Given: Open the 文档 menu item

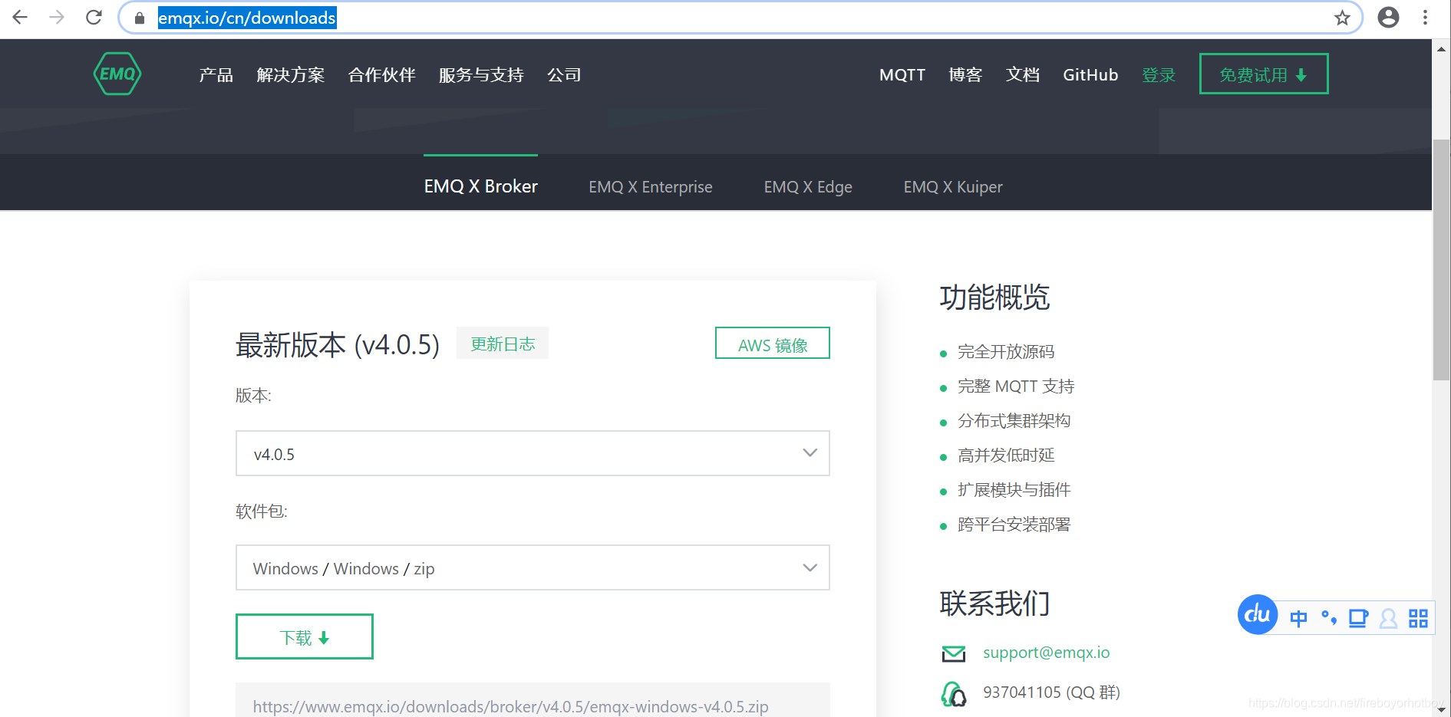Looking at the screenshot, I should coord(1022,74).
